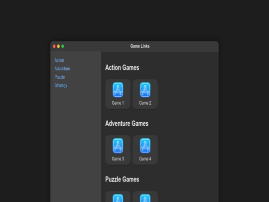The height and width of the screenshot is (202, 269).
Task: Click the Game 2 label text
Action: (x=145, y=103)
